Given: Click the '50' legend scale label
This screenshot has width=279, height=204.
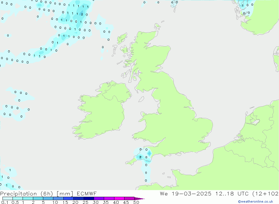Looking at the screenshot, I should point(136,202).
